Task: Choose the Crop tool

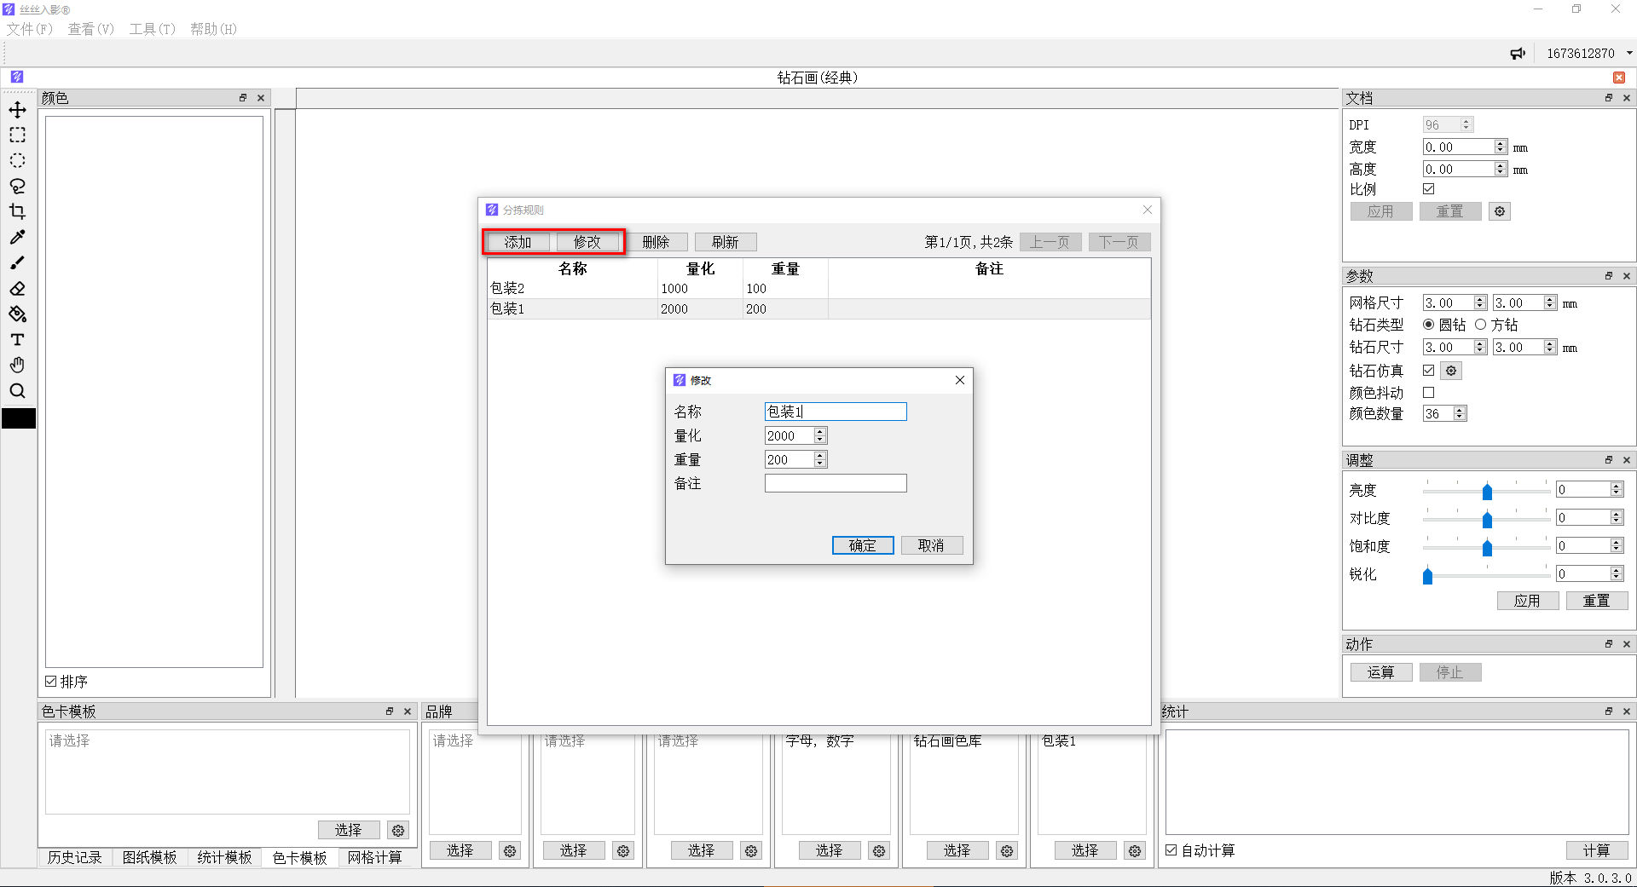Action: (x=17, y=212)
